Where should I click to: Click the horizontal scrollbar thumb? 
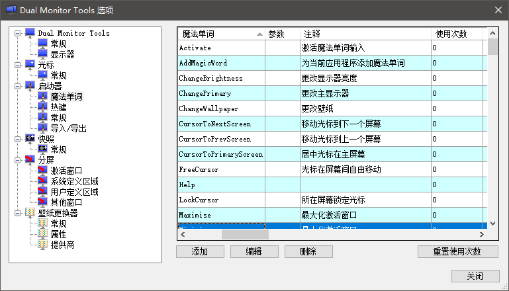pyautogui.click(x=245, y=234)
